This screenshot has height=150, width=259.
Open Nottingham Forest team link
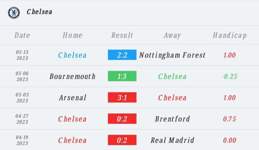pos(172,55)
